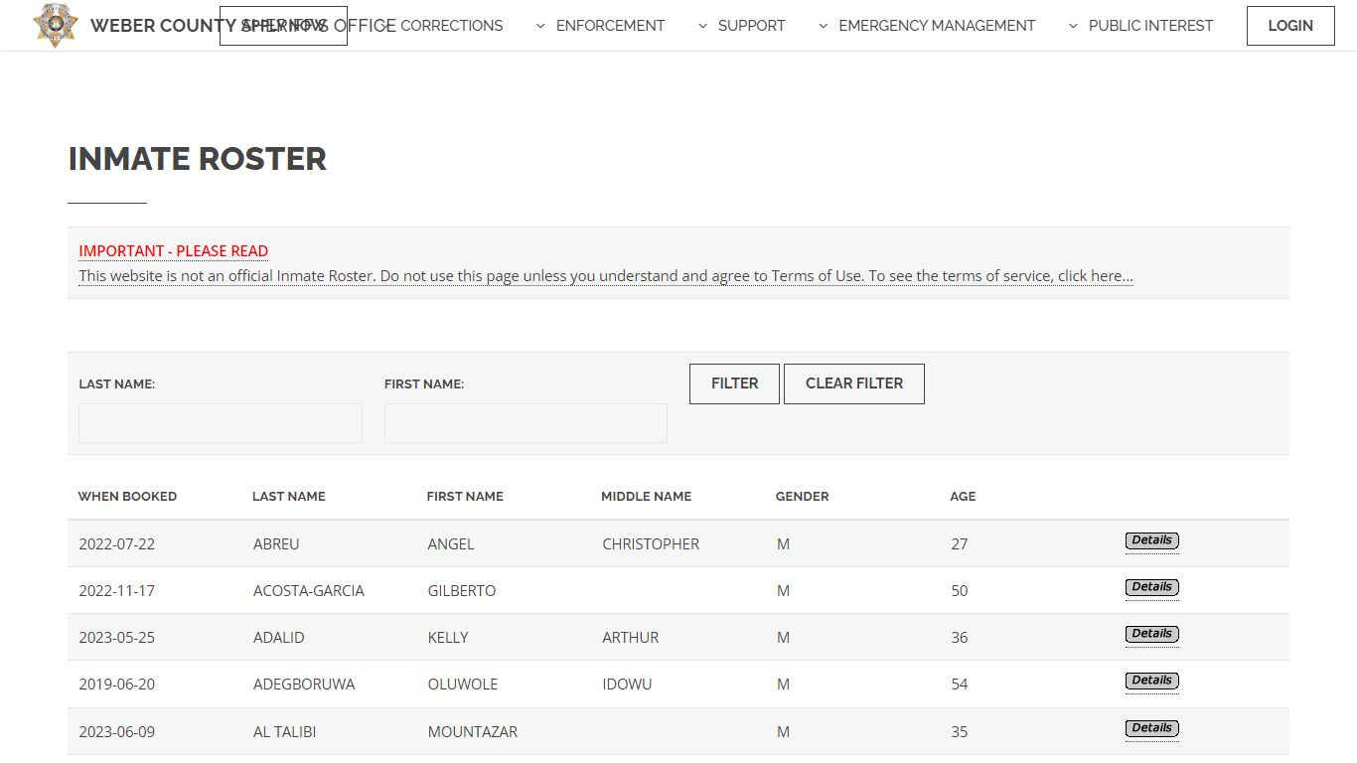This screenshot has height=763, width=1357.
Task: Click last name ABREU
Action: pyautogui.click(x=276, y=544)
